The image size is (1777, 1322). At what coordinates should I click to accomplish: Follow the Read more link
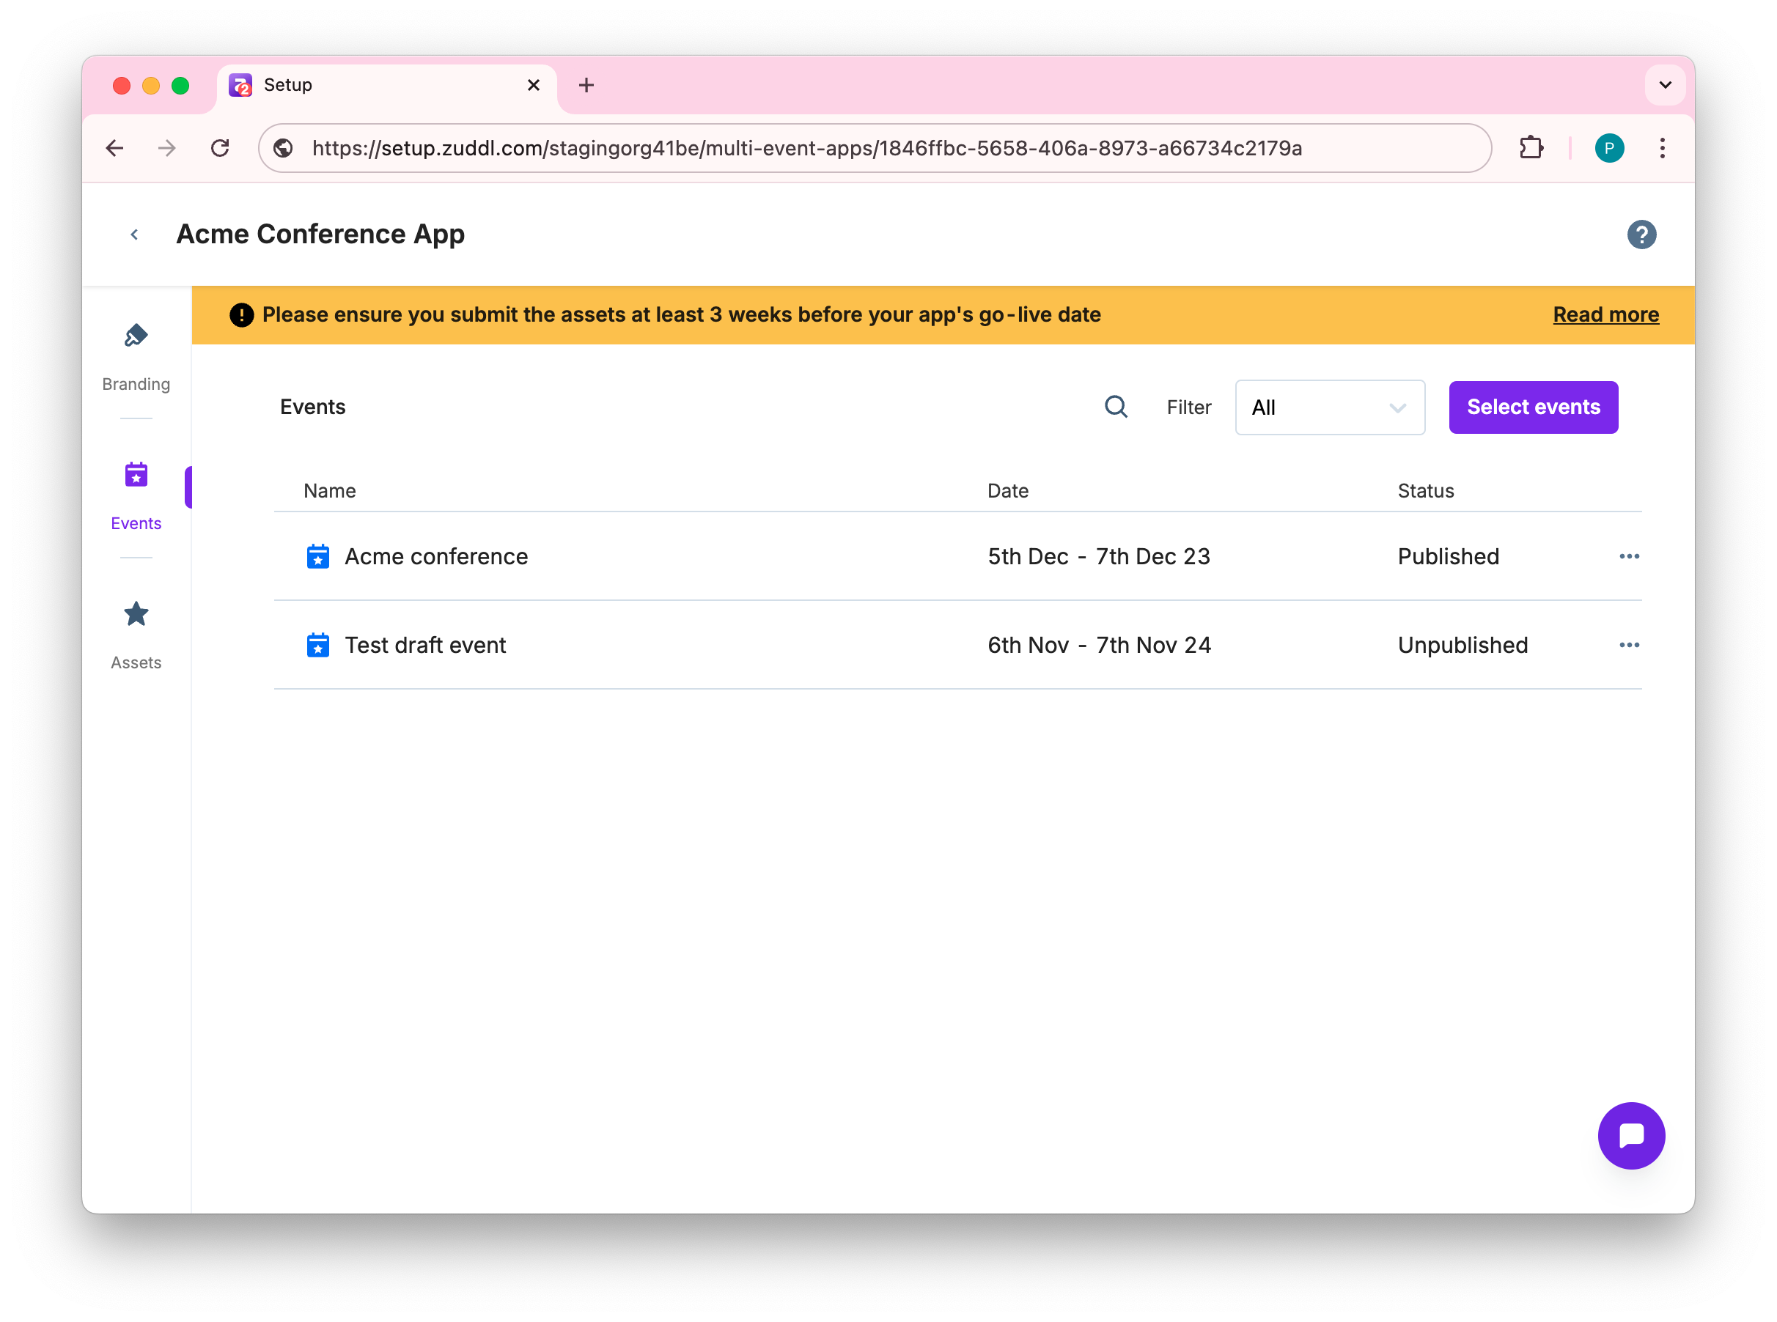[x=1605, y=314]
